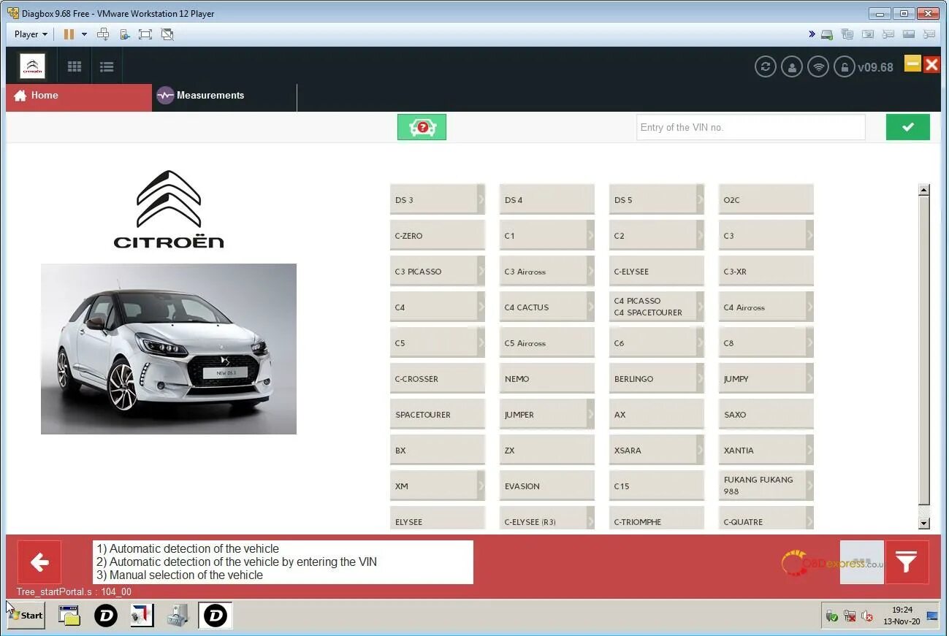This screenshot has height=636, width=949.
Task: Click the green automatic vehicle detection car icon
Action: click(x=422, y=127)
